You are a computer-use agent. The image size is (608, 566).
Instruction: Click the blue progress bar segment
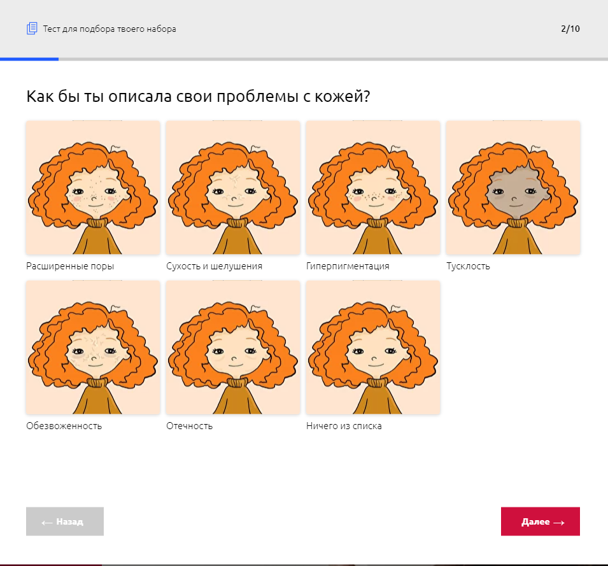click(29, 59)
